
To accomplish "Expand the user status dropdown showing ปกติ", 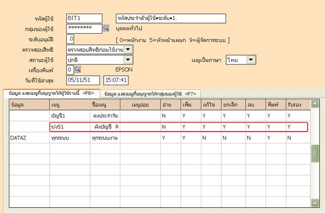I will [129, 59].
